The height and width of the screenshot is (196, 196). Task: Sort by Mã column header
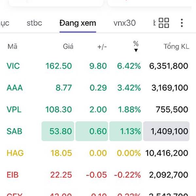tap(12, 47)
